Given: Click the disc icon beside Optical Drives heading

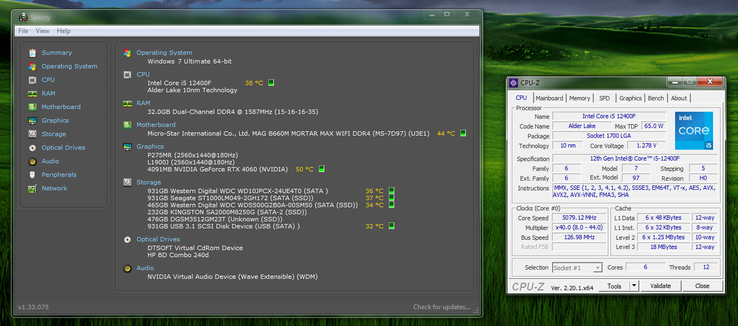Looking at the screenshot, I should point(127,239).
